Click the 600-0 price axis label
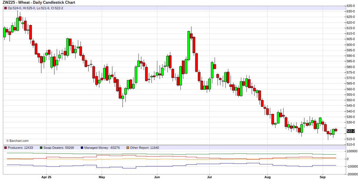The width and height of the screenshot is (358, 186). tap(351, 45)
